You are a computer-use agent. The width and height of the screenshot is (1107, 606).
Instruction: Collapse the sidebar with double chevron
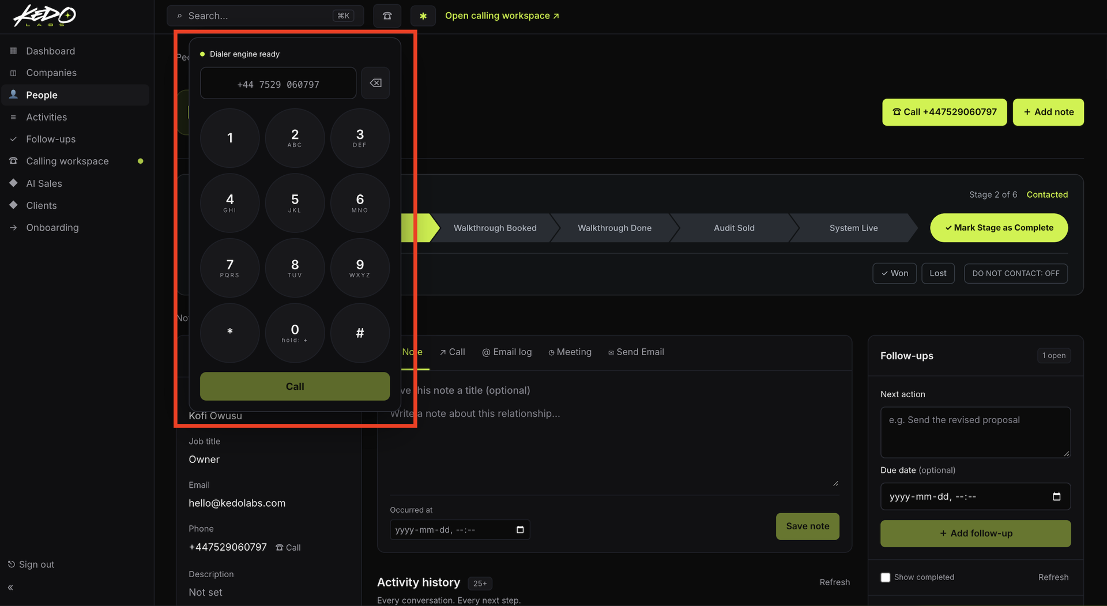pyautogui.click(x=10, y=588)
